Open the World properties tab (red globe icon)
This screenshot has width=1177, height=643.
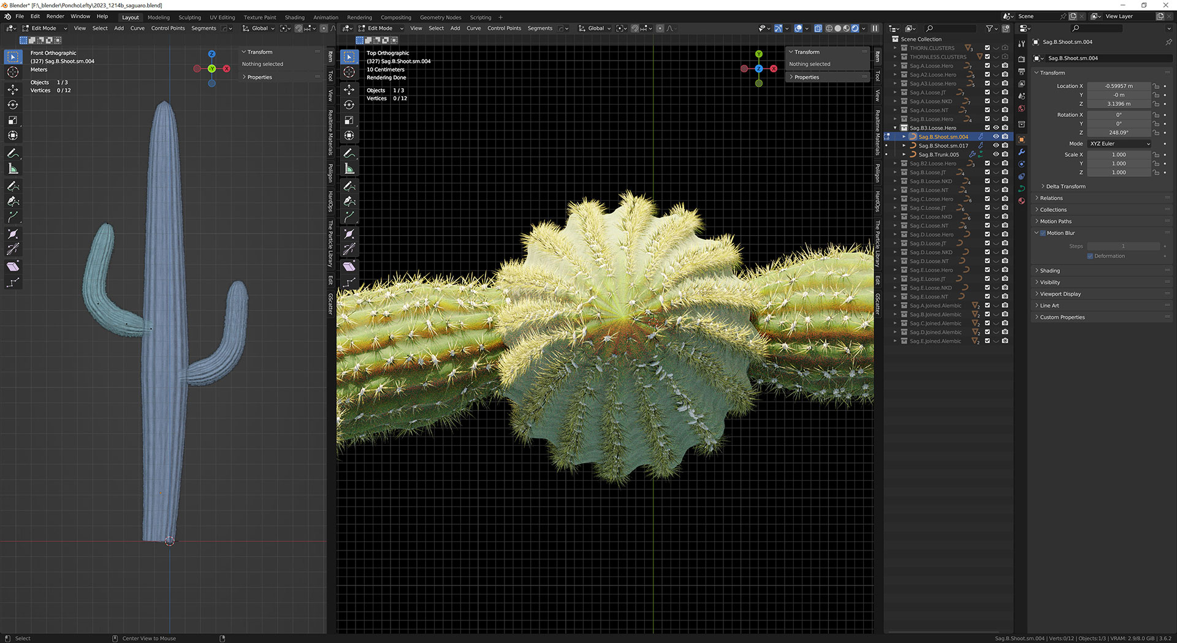tap(1021, 108)
